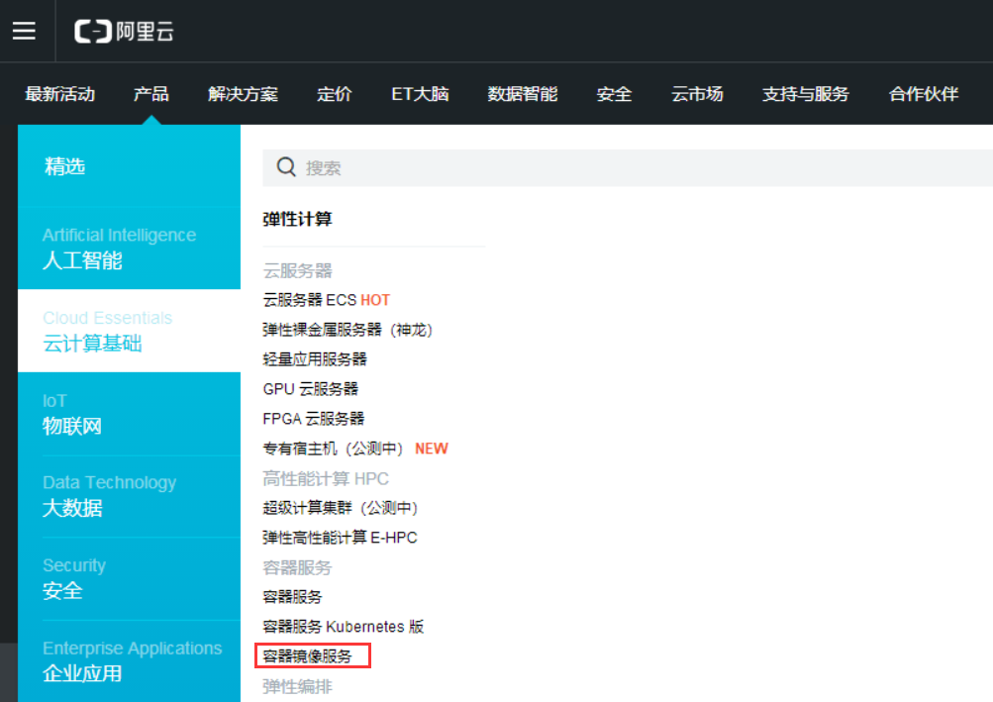Click the Aliyun logo
Image resolution: width=993 pixels, height=702 pixels.
pos(124,31)
